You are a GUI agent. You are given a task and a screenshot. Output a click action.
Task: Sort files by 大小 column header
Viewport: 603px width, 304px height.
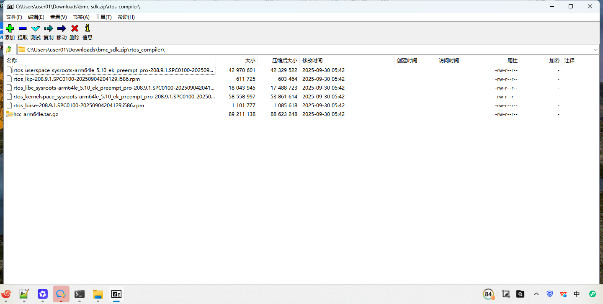click(x=250, y=61)
